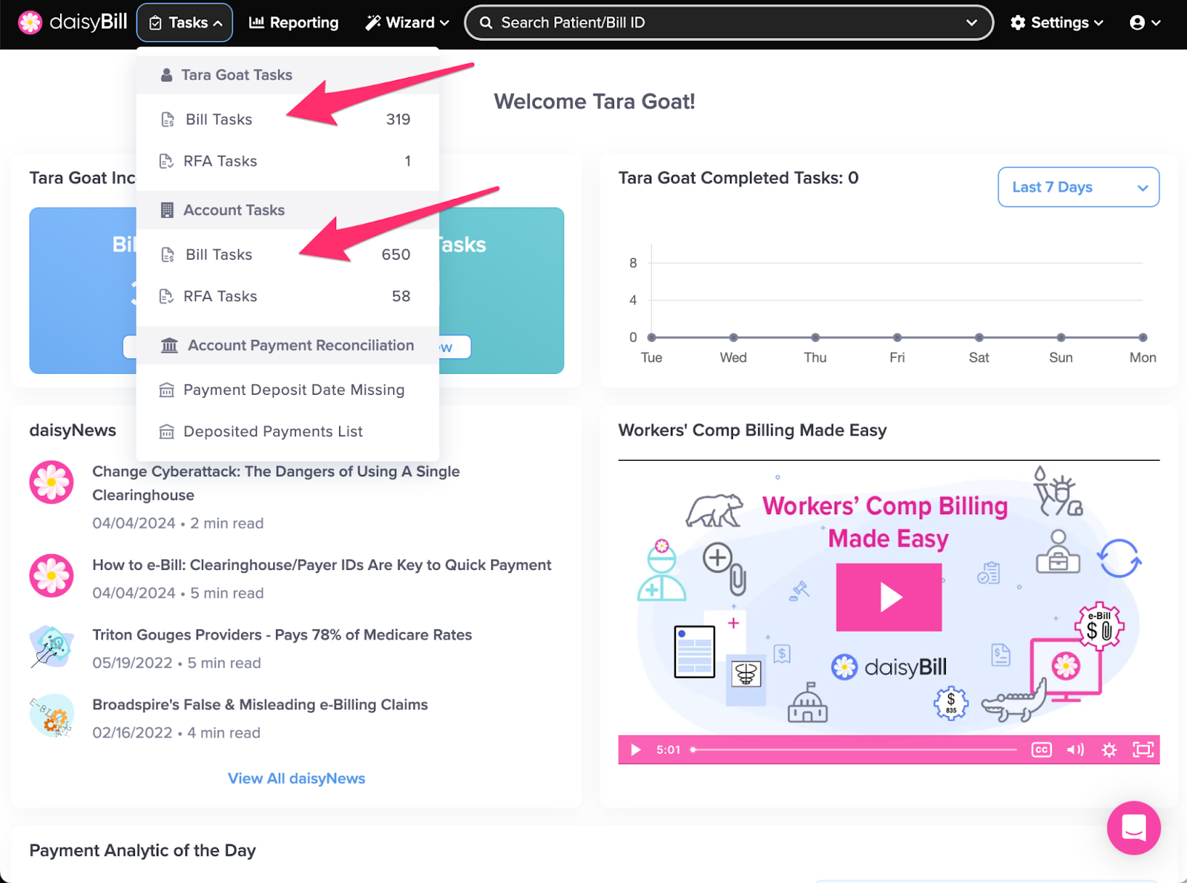
Task: Expand the Wizard menu
Action: pyautogui.click(x=407, y=23)
